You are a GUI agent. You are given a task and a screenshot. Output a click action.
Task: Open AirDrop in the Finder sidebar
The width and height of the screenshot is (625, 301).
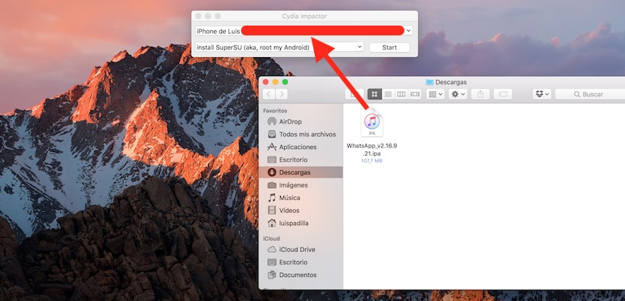(x=301, y=121)
